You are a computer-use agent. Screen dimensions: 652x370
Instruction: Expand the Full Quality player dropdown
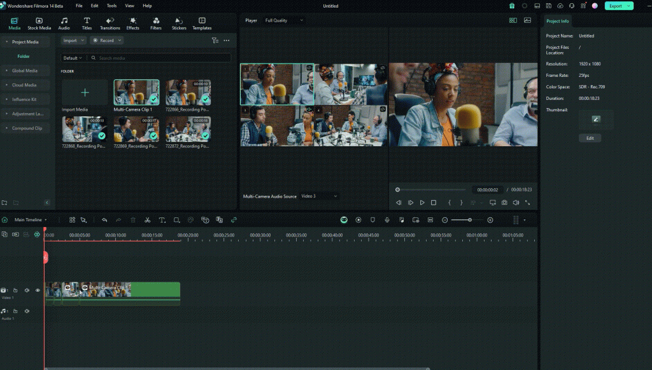coord(284,20)
